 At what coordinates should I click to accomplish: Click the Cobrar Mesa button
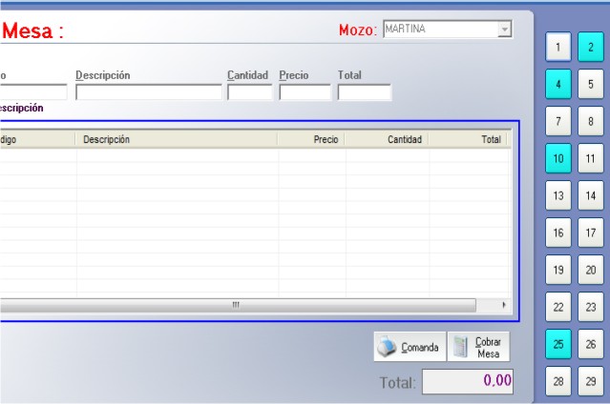pos(478,347)
